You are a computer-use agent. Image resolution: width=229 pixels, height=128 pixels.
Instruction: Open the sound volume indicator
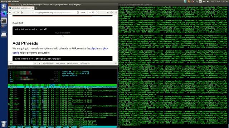click(208, 1)
